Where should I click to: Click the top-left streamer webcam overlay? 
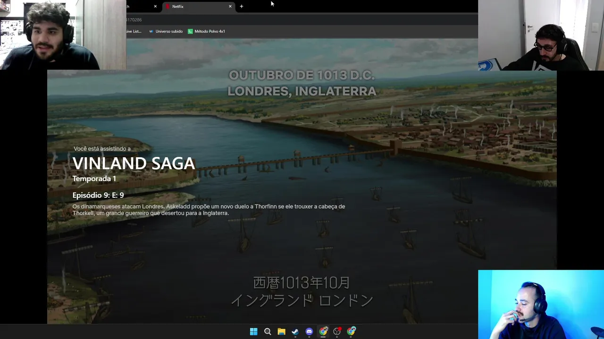pyautogui.click(x=63, y=35)
